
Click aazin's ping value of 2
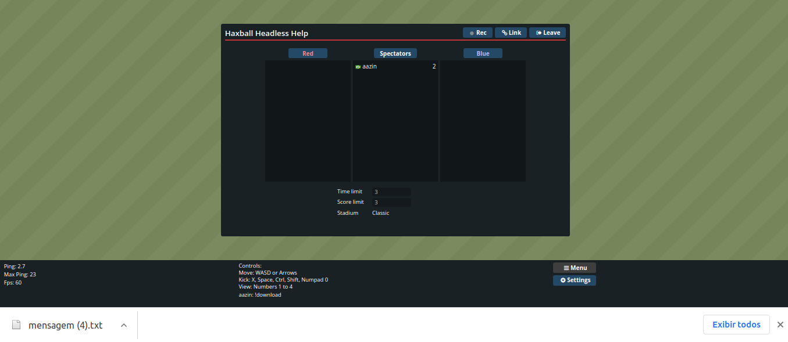point(433,66)
